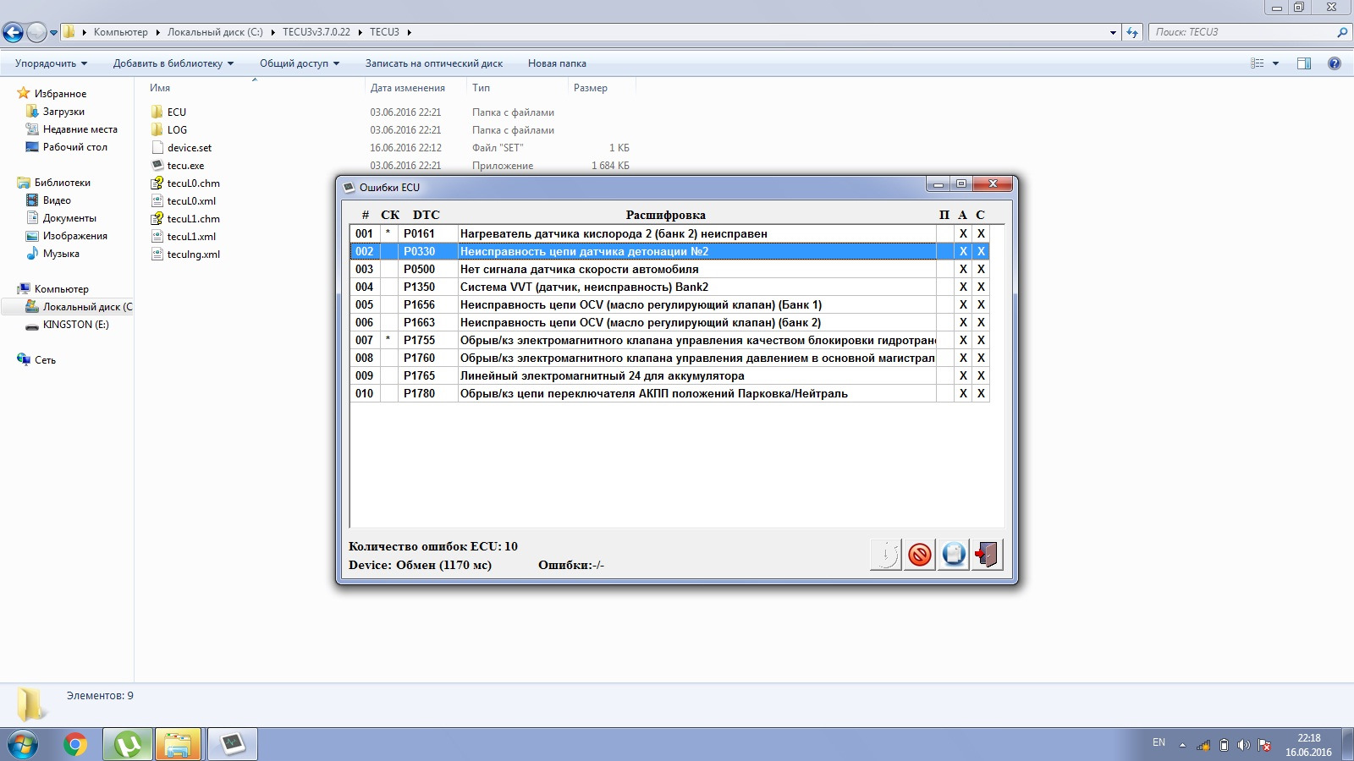Open Explorer help question mark icon
This screenshot has width=1354, height=761.
(1335, 63)
